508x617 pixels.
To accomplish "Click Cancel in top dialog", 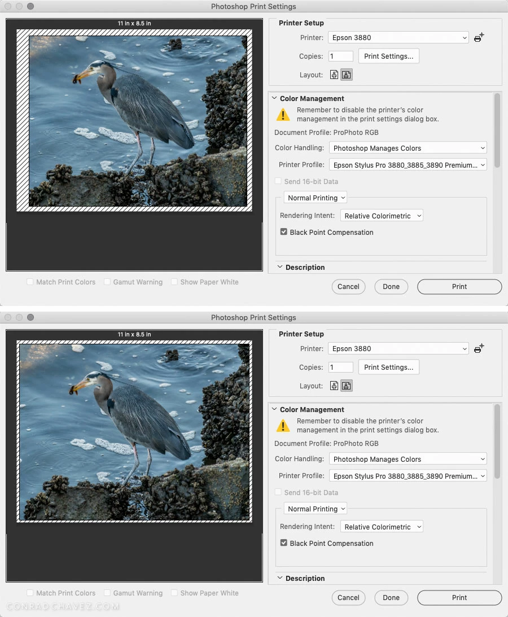I will [x=348, y=286].
